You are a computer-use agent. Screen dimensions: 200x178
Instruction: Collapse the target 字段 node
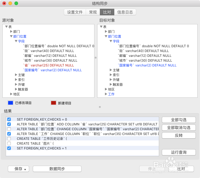pyautogui.click(x=111, y=41)
